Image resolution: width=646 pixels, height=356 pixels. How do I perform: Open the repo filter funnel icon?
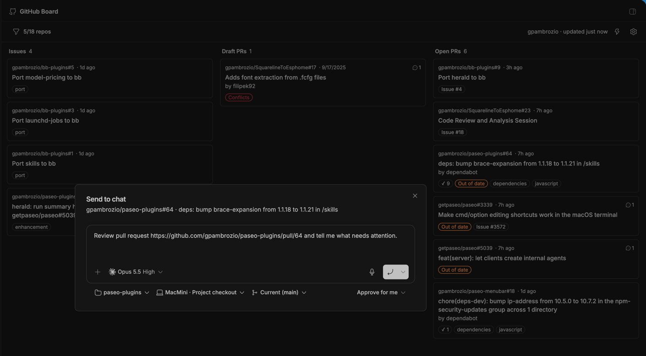pos(16,32)
